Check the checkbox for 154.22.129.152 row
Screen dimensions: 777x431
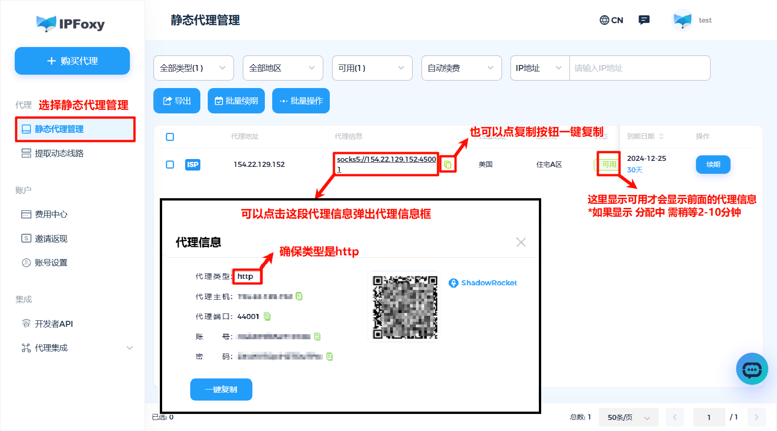(170, 164)
